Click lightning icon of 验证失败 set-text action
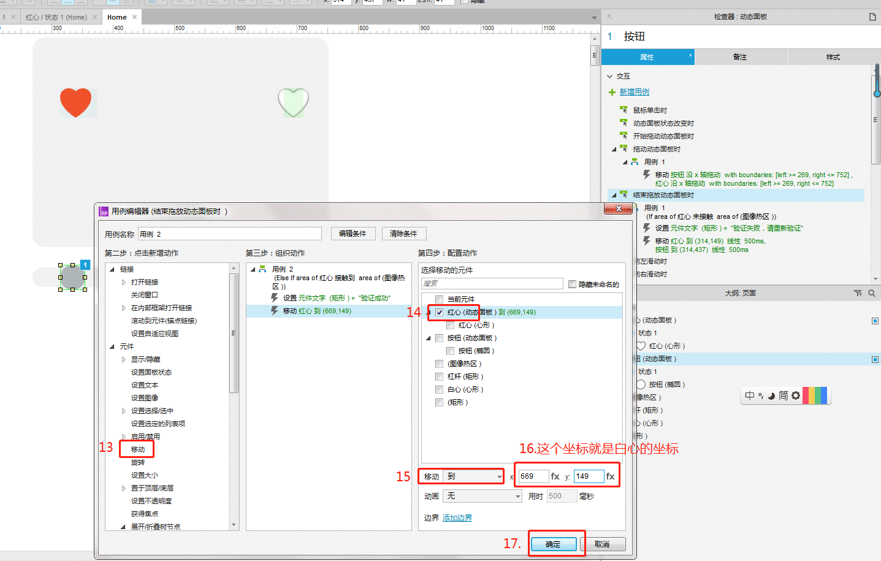Image resolution: width=881 pixels, height=561 pixels. 646,228
